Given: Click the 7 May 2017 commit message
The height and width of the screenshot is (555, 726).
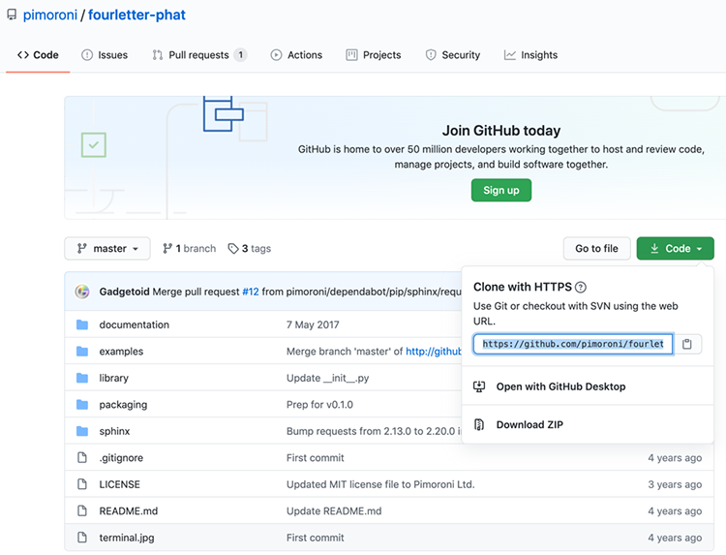Looking at the screenshot, I should (x=313, y=324).
